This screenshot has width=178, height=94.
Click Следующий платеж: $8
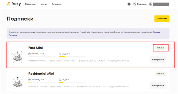[x=118, y=61]
